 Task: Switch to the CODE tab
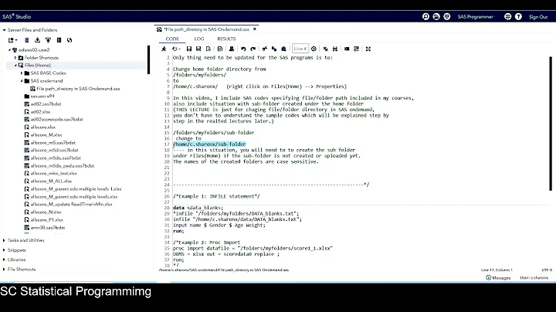tap(172, 39)
